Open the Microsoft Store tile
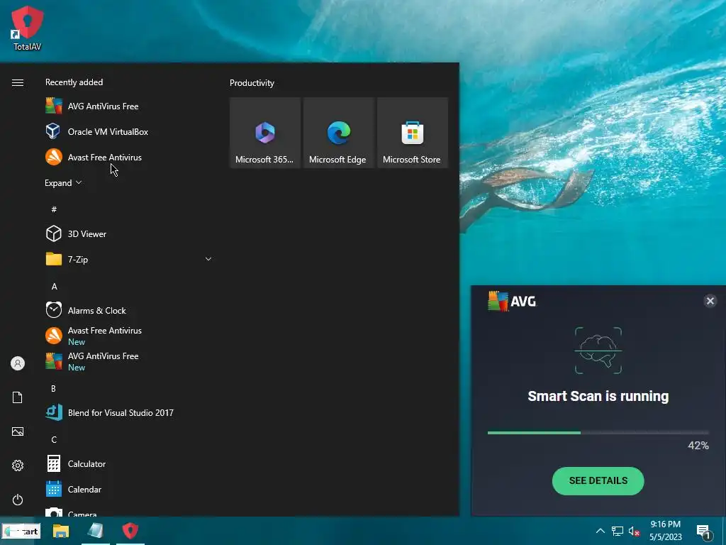Image resolution: width=726 pixels, height=545 pixels. [413, 133]
